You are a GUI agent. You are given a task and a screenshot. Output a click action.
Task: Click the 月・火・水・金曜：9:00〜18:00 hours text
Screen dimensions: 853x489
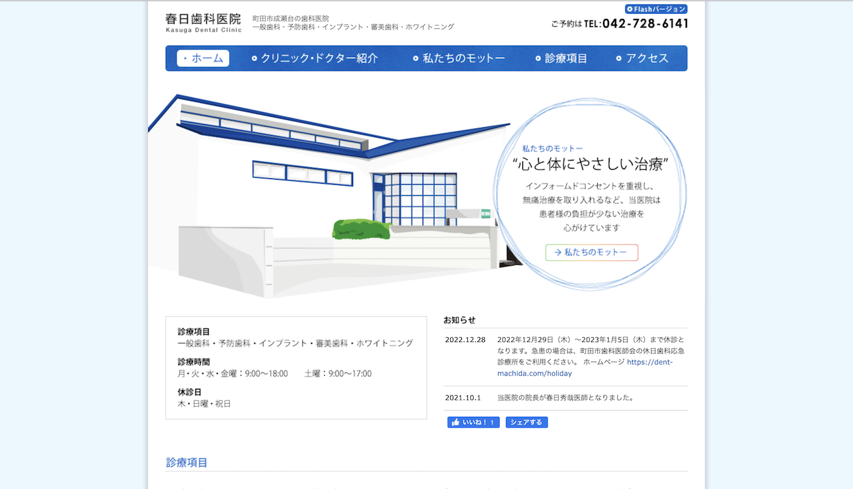232,374
